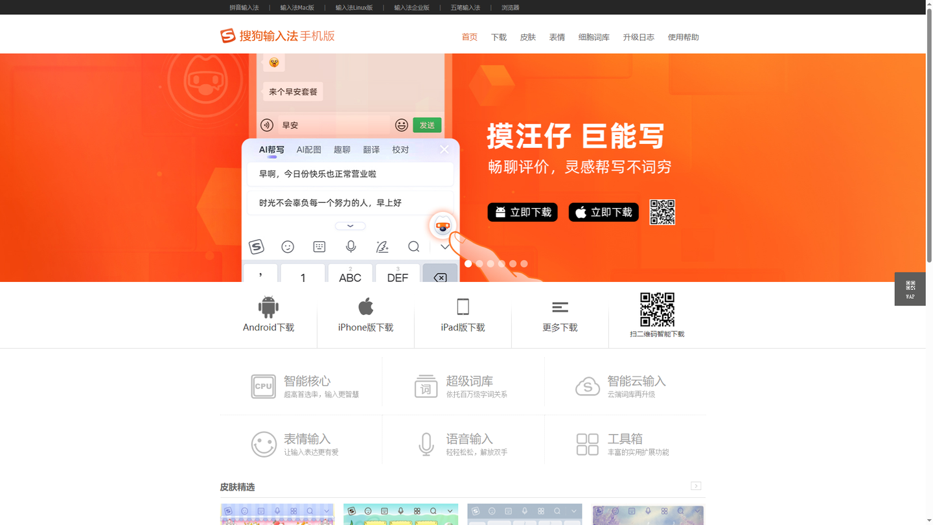The width and height of the screenshot is (933, 525).
Task: Click the 皮肤精选 heading
Action: [237, 487]
